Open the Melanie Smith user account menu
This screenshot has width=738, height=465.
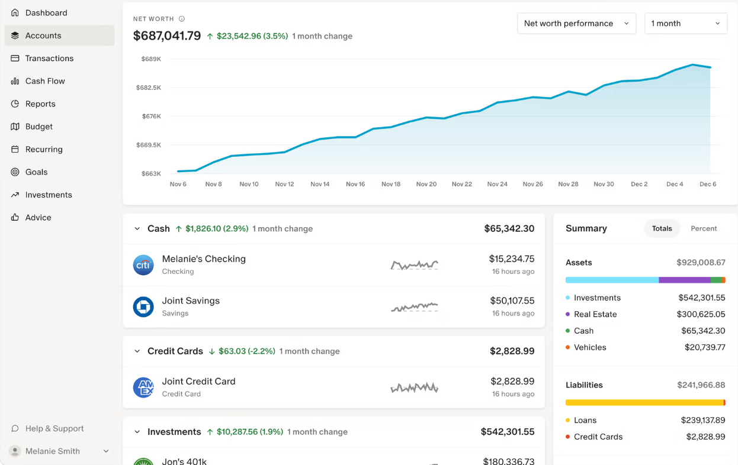point(59,451)
